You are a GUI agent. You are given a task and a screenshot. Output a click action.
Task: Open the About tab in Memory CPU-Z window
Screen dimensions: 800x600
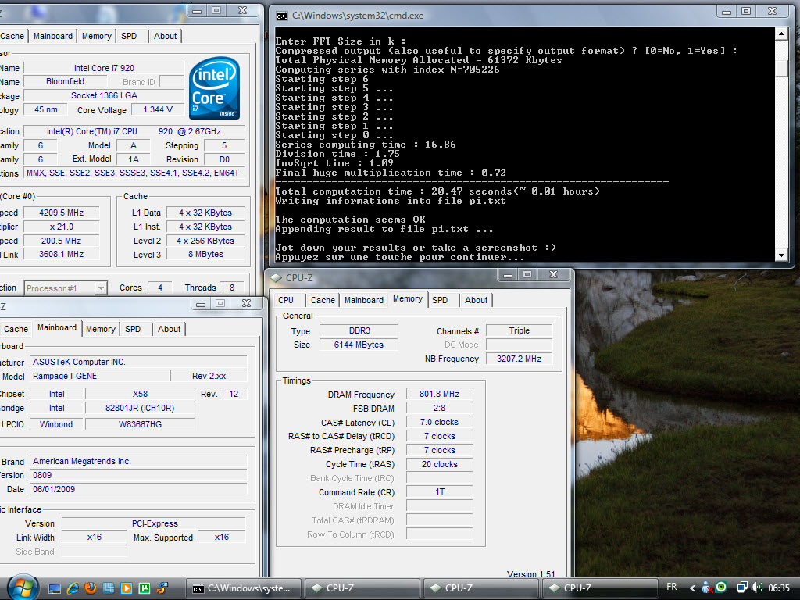click(x=476, y=300)
